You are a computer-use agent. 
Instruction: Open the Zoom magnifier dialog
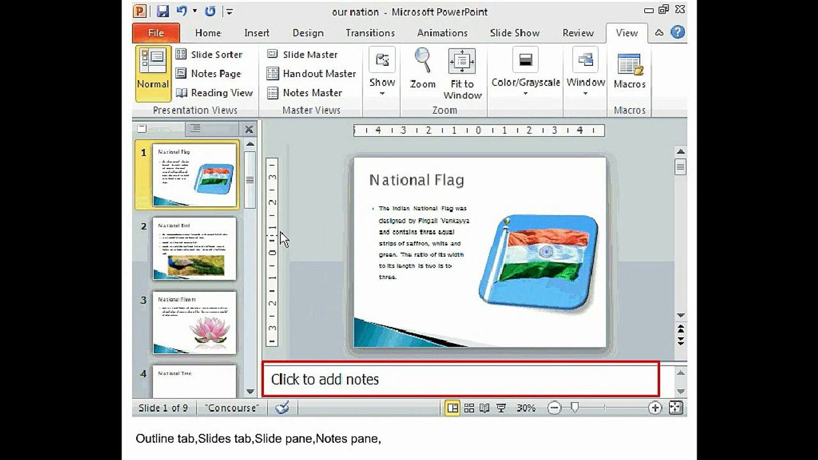click(x=422, y=68)
